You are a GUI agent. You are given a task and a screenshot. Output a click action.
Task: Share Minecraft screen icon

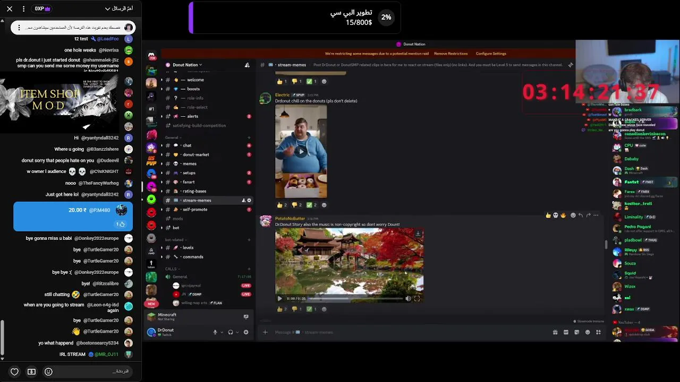(246, 317)
